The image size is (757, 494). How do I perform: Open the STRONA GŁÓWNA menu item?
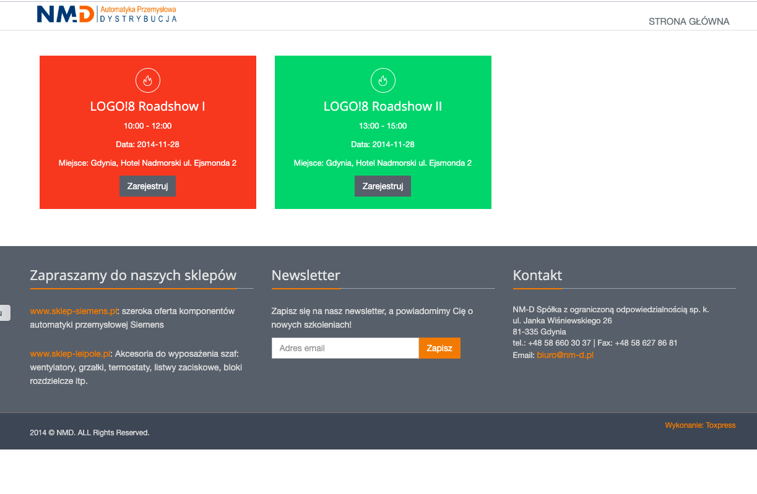689,22
